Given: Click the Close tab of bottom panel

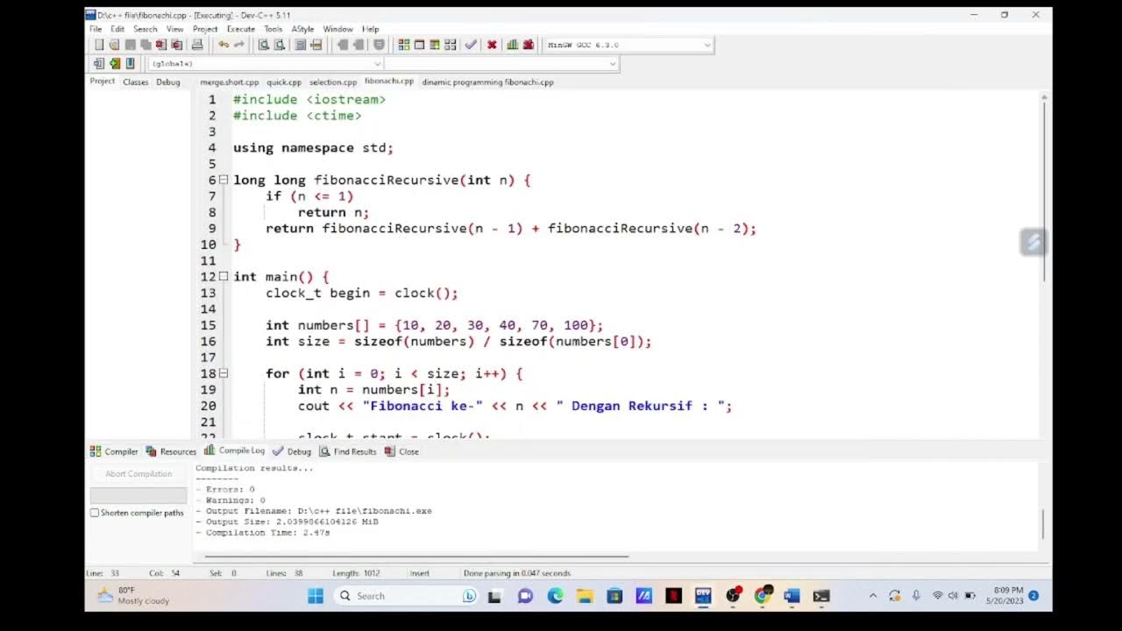Looking at the screenshot, I should [x=402, y=451].
